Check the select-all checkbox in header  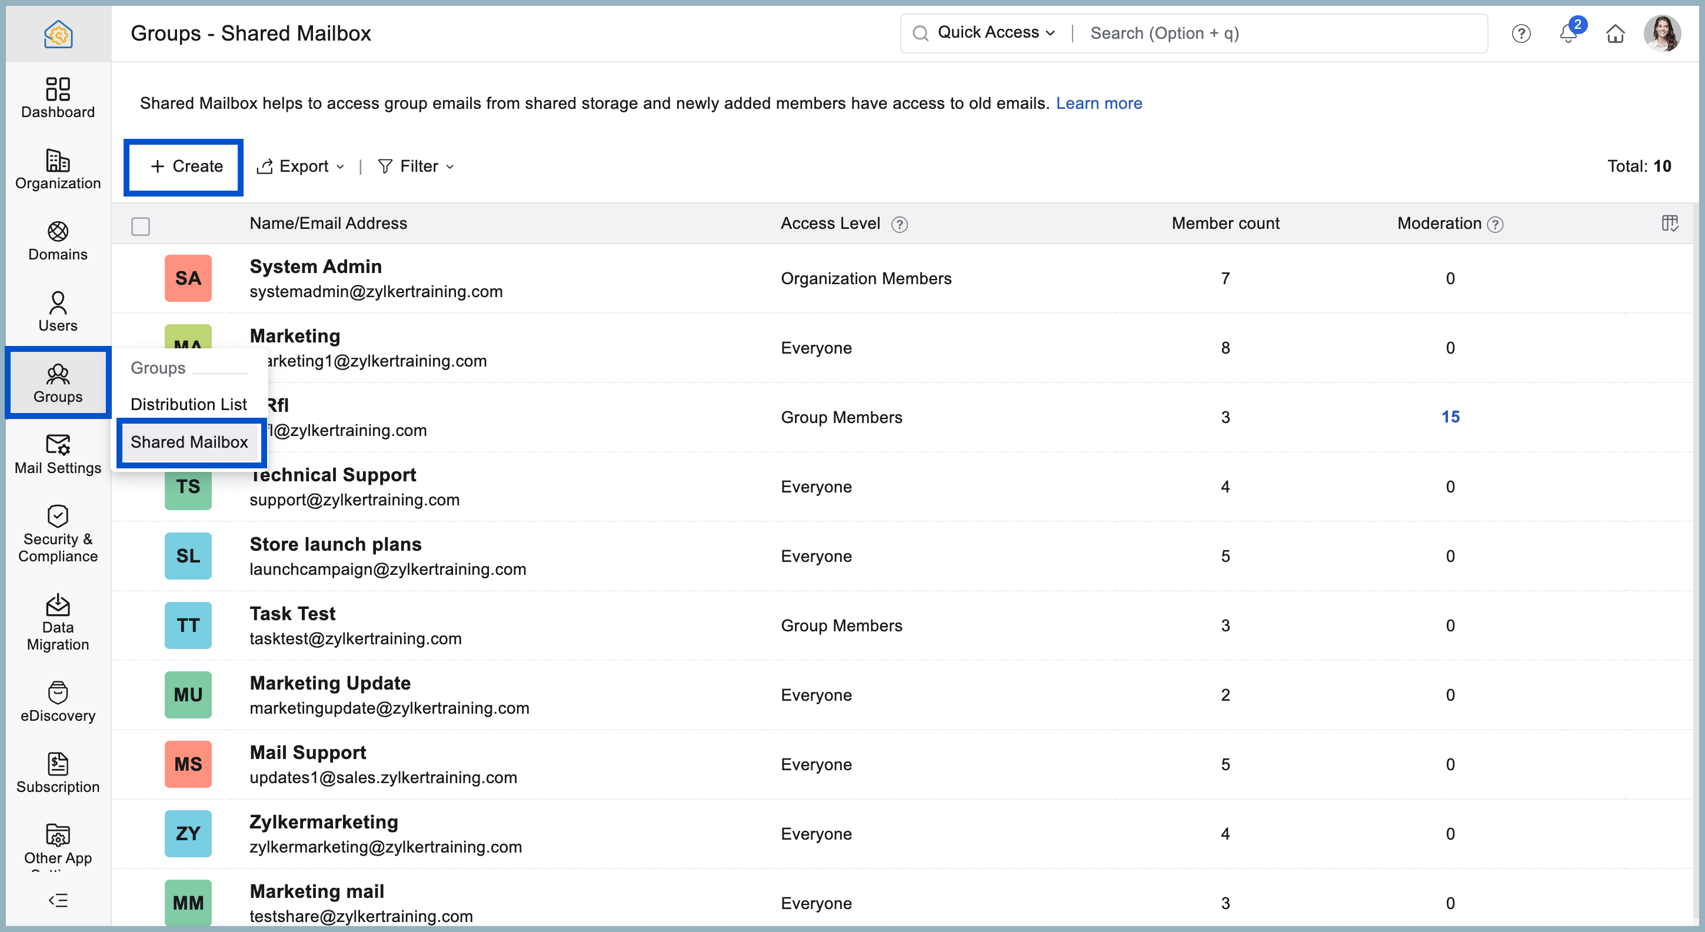pyautogui.click(x=140, y=227)
